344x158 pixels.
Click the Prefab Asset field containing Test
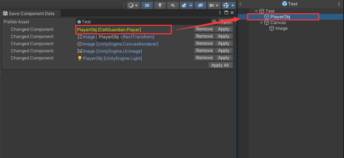click(147, 22)
